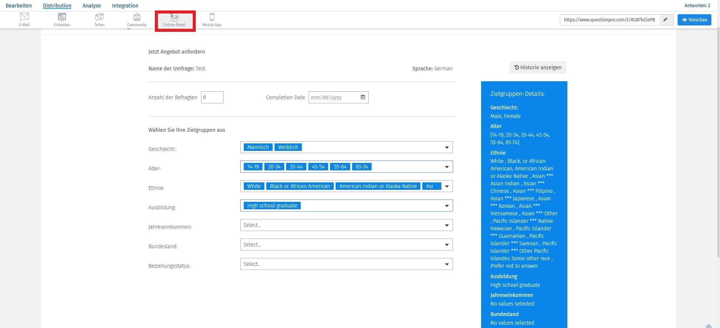Click the Historie anzeigen button
The width and height of the screenshot is (720, 328).
tap(538, 67)
